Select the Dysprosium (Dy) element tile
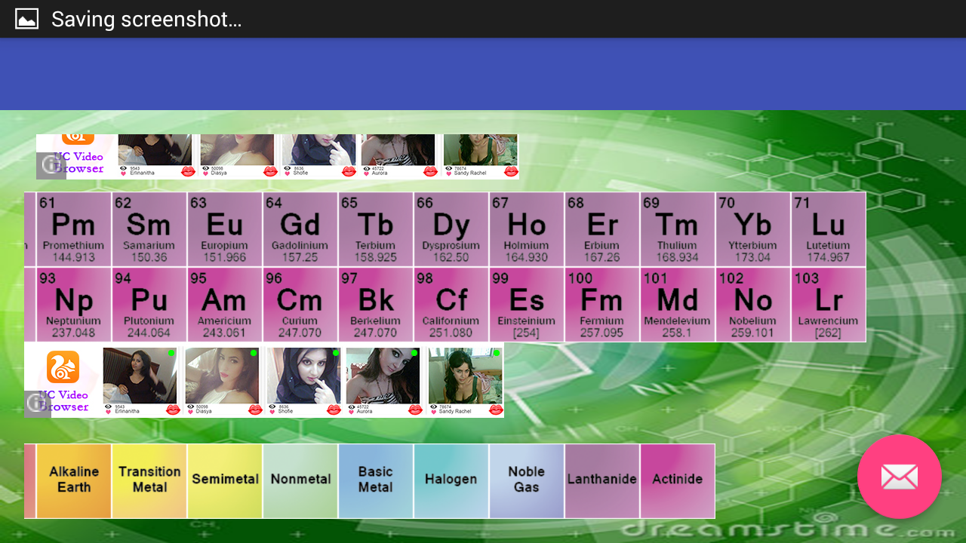The image size is (966, 543). [451, 229]
